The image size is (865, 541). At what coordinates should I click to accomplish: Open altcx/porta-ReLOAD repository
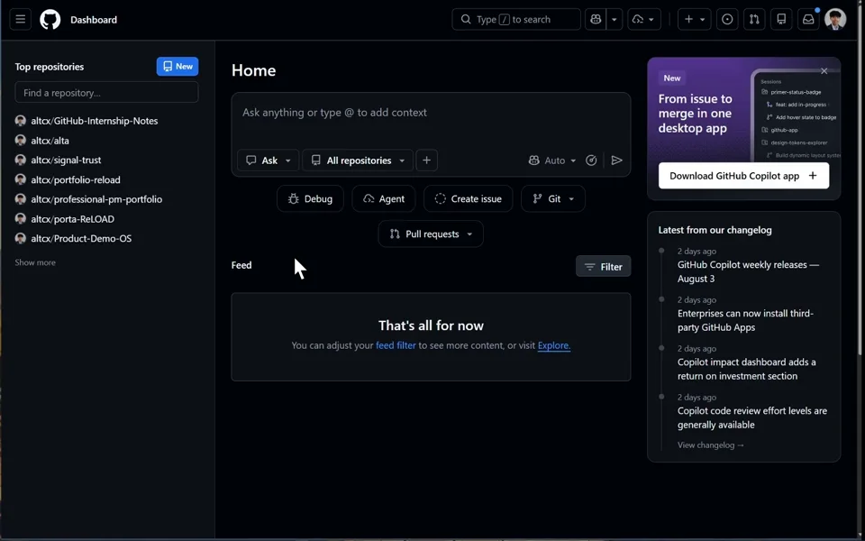click(x=72, y=219)
